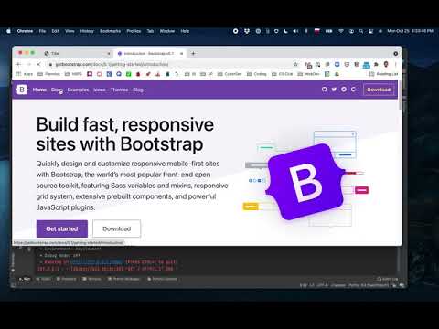Open the Examples link in navbar
This screenshot has width=439, height=329.
coord(78,90)
